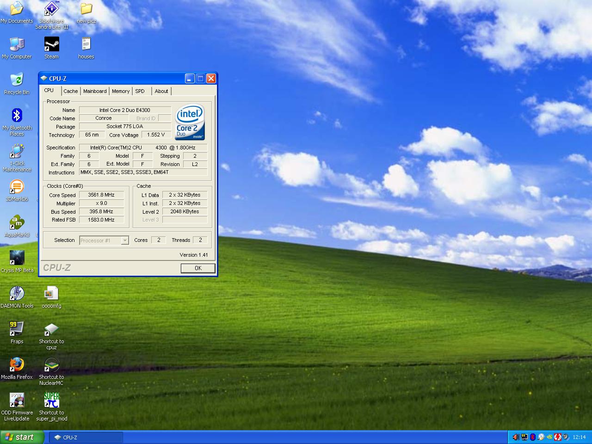Click the 'Version 1.41' label
The width and height of the screenshot is (592, 444).
pos(194,255)
